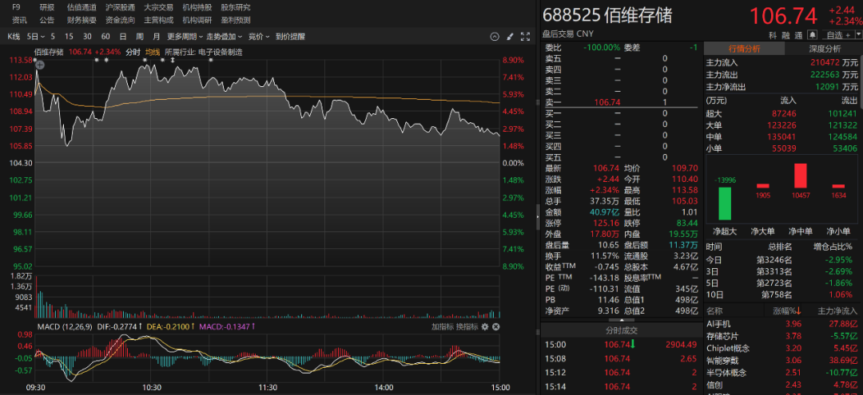Open 资讯 news menu item
This screenshot has height=395, width=863.
click(19, 20)
